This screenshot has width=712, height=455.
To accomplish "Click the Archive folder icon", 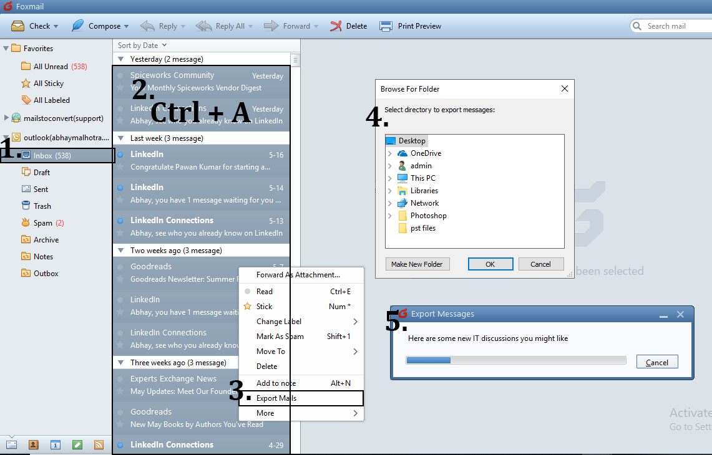I will click(x=26, y=239).
